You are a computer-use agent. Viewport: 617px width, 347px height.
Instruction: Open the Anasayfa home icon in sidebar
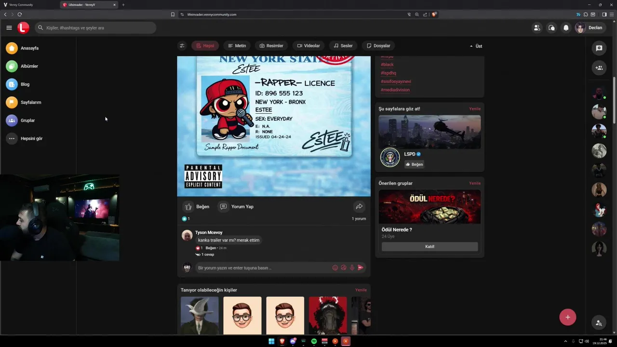[12, 48]
